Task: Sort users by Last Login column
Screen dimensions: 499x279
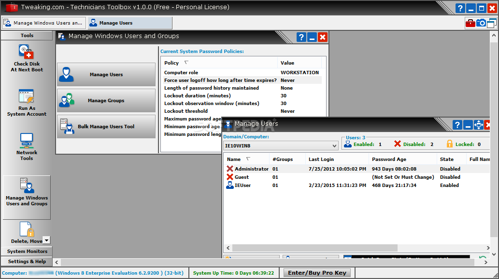Action: 337,159
